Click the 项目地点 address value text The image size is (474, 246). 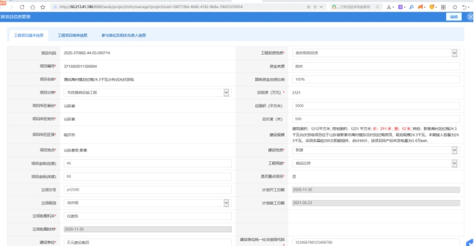pos(75,150)
